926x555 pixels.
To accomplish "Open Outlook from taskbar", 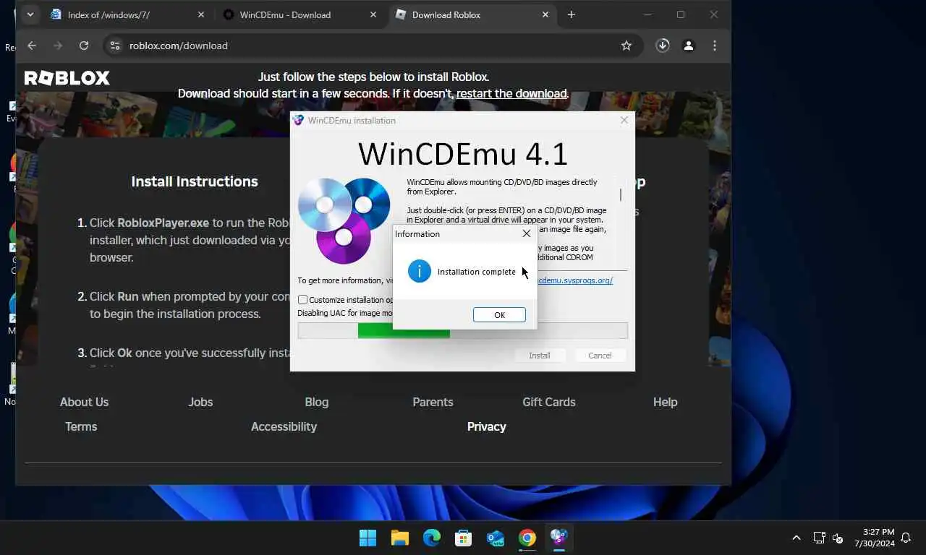I will (x=496, y=538).
